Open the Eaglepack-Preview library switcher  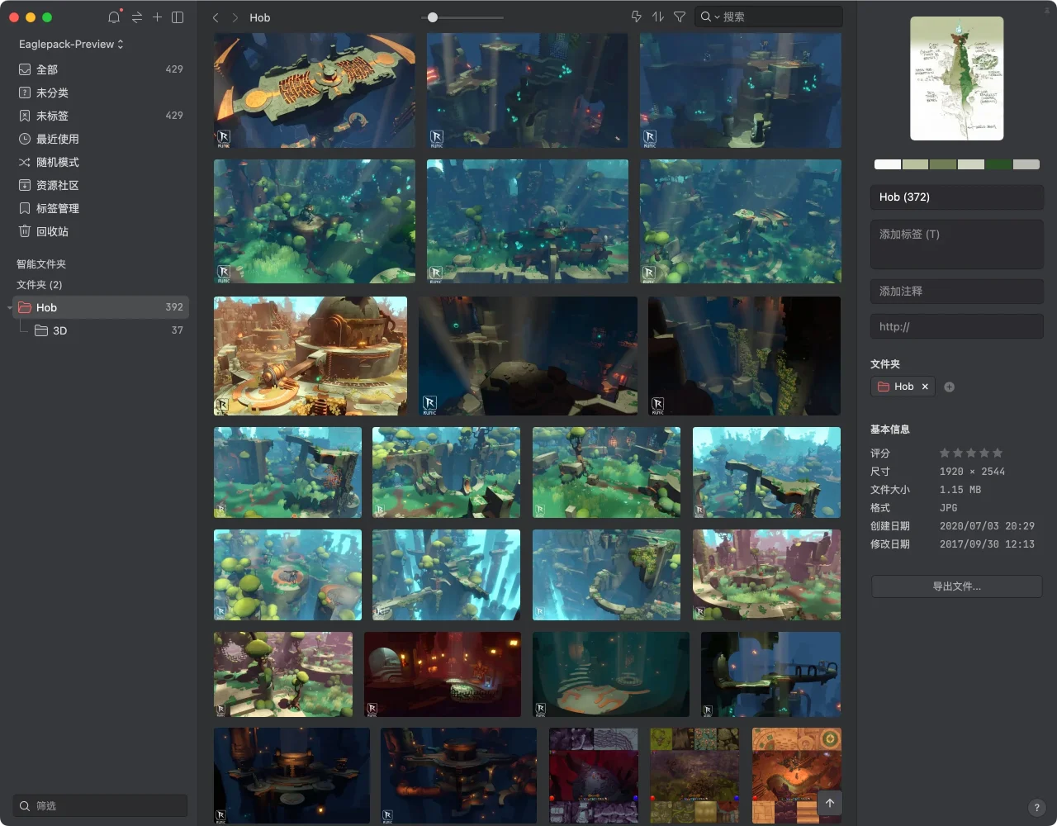(x=71, y=44)
